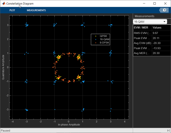Screen dimensions: 171x133
Task: Select the RMS EVM measurement row
Action: [x=142, y=33]
